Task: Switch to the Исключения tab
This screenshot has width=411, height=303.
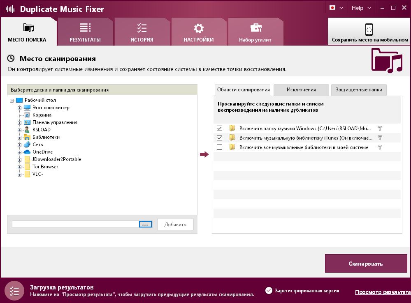Action: 302,90
